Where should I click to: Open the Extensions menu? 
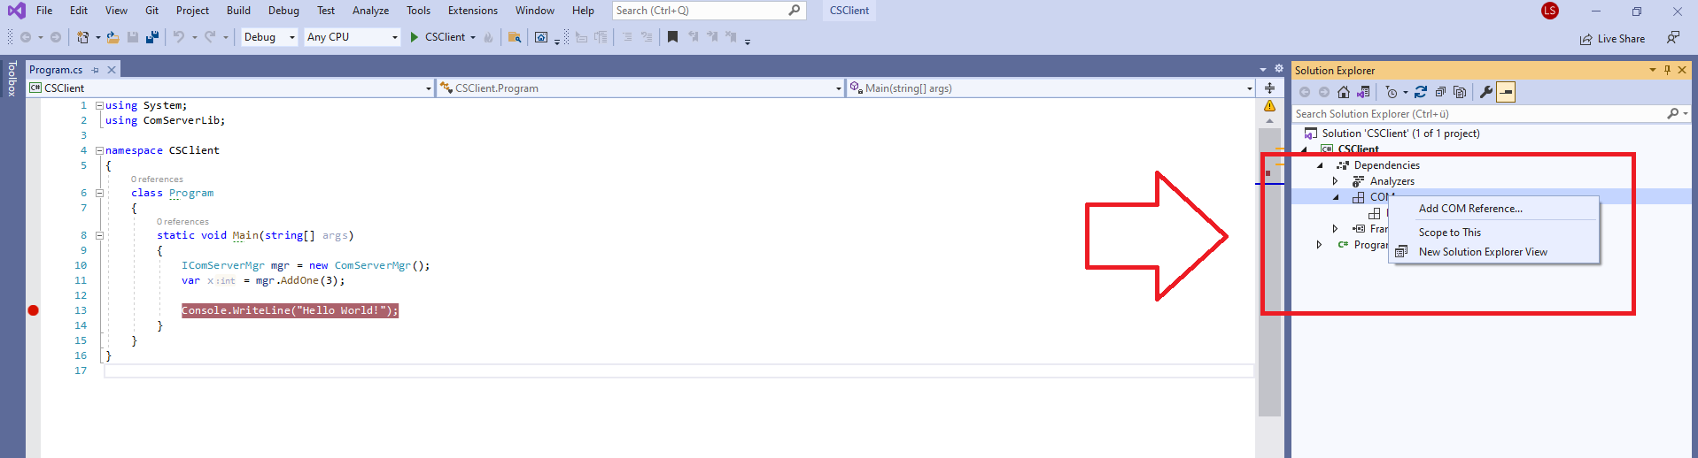pyautogui.click(x=473, y=11)
